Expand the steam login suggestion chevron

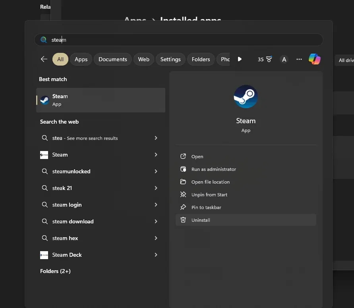(156, 205)
